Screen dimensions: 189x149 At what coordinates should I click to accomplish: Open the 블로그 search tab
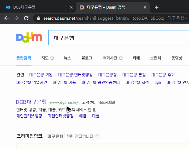click(x=87, y=58)
